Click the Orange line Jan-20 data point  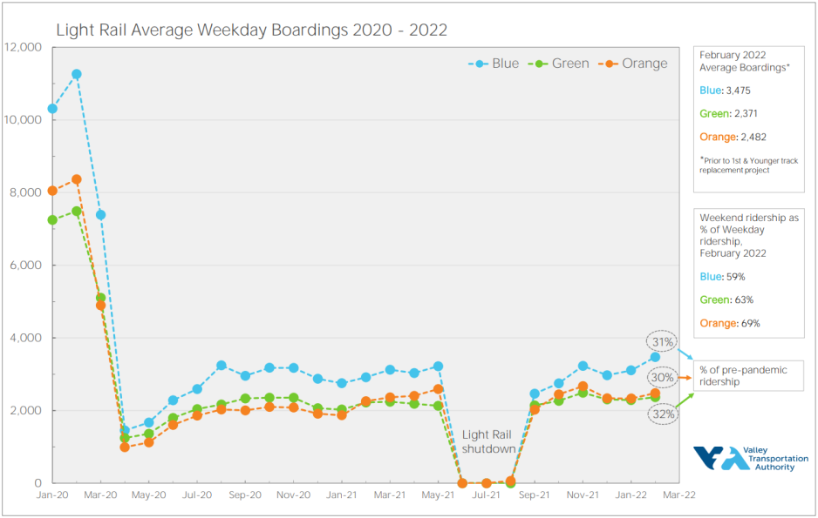[52, 191]
